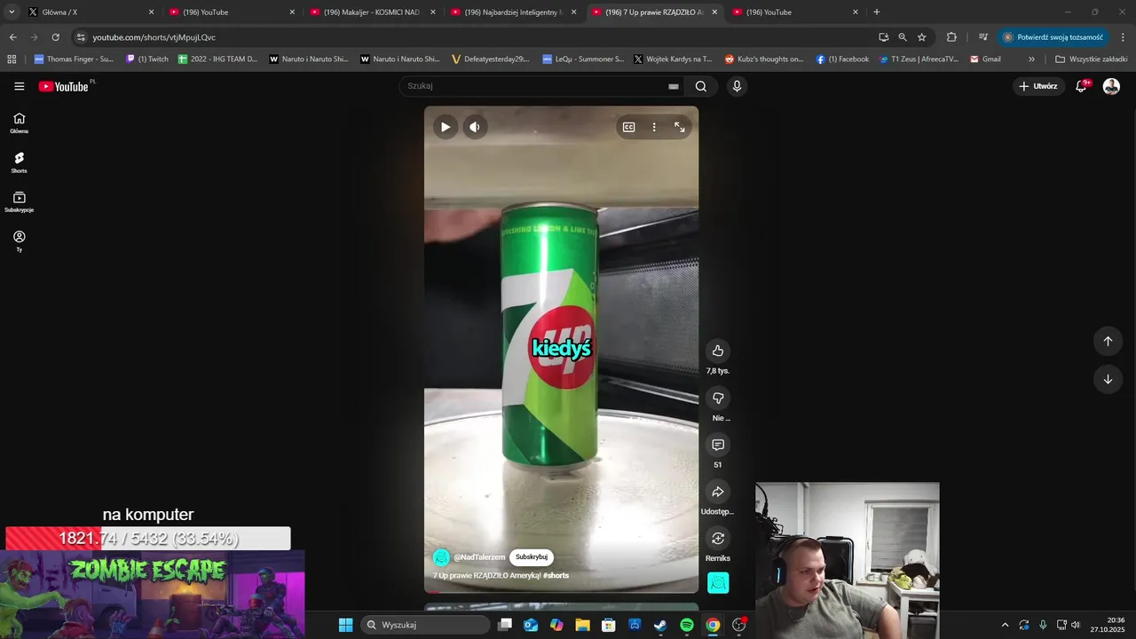Viewport: 1136px width, 639px height.
Task: Open the Chrome three-dot menu
Action: click(1123, 37)
